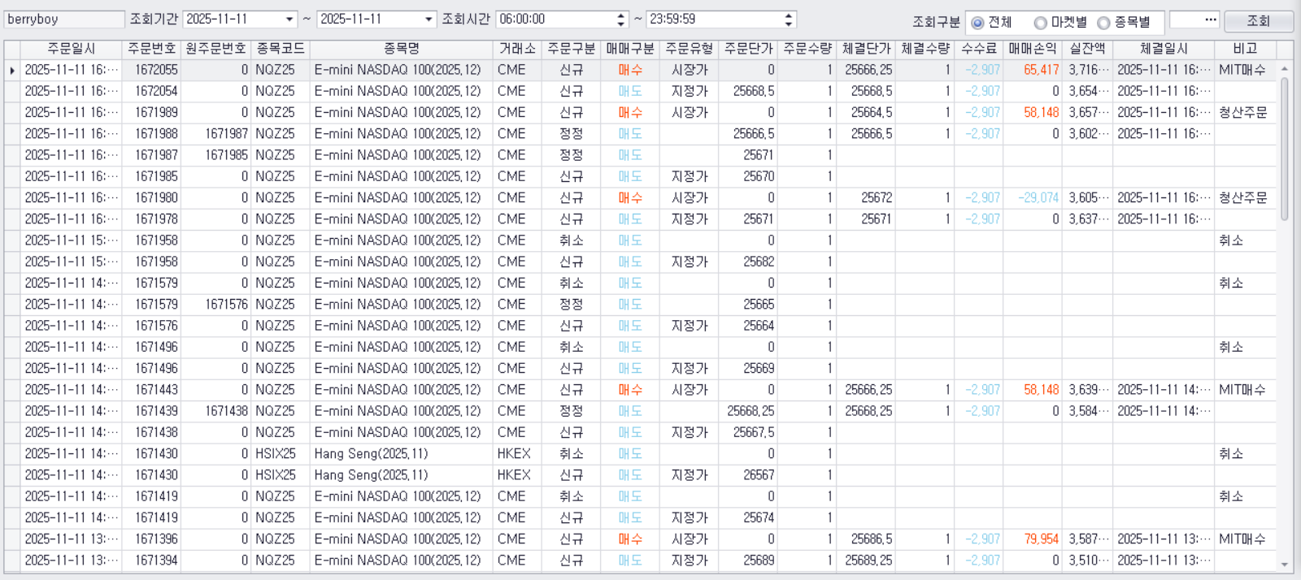Click the 주문구분 column header
The width and height of the screenshot is (1301, 580).
(x=572, y=49)
